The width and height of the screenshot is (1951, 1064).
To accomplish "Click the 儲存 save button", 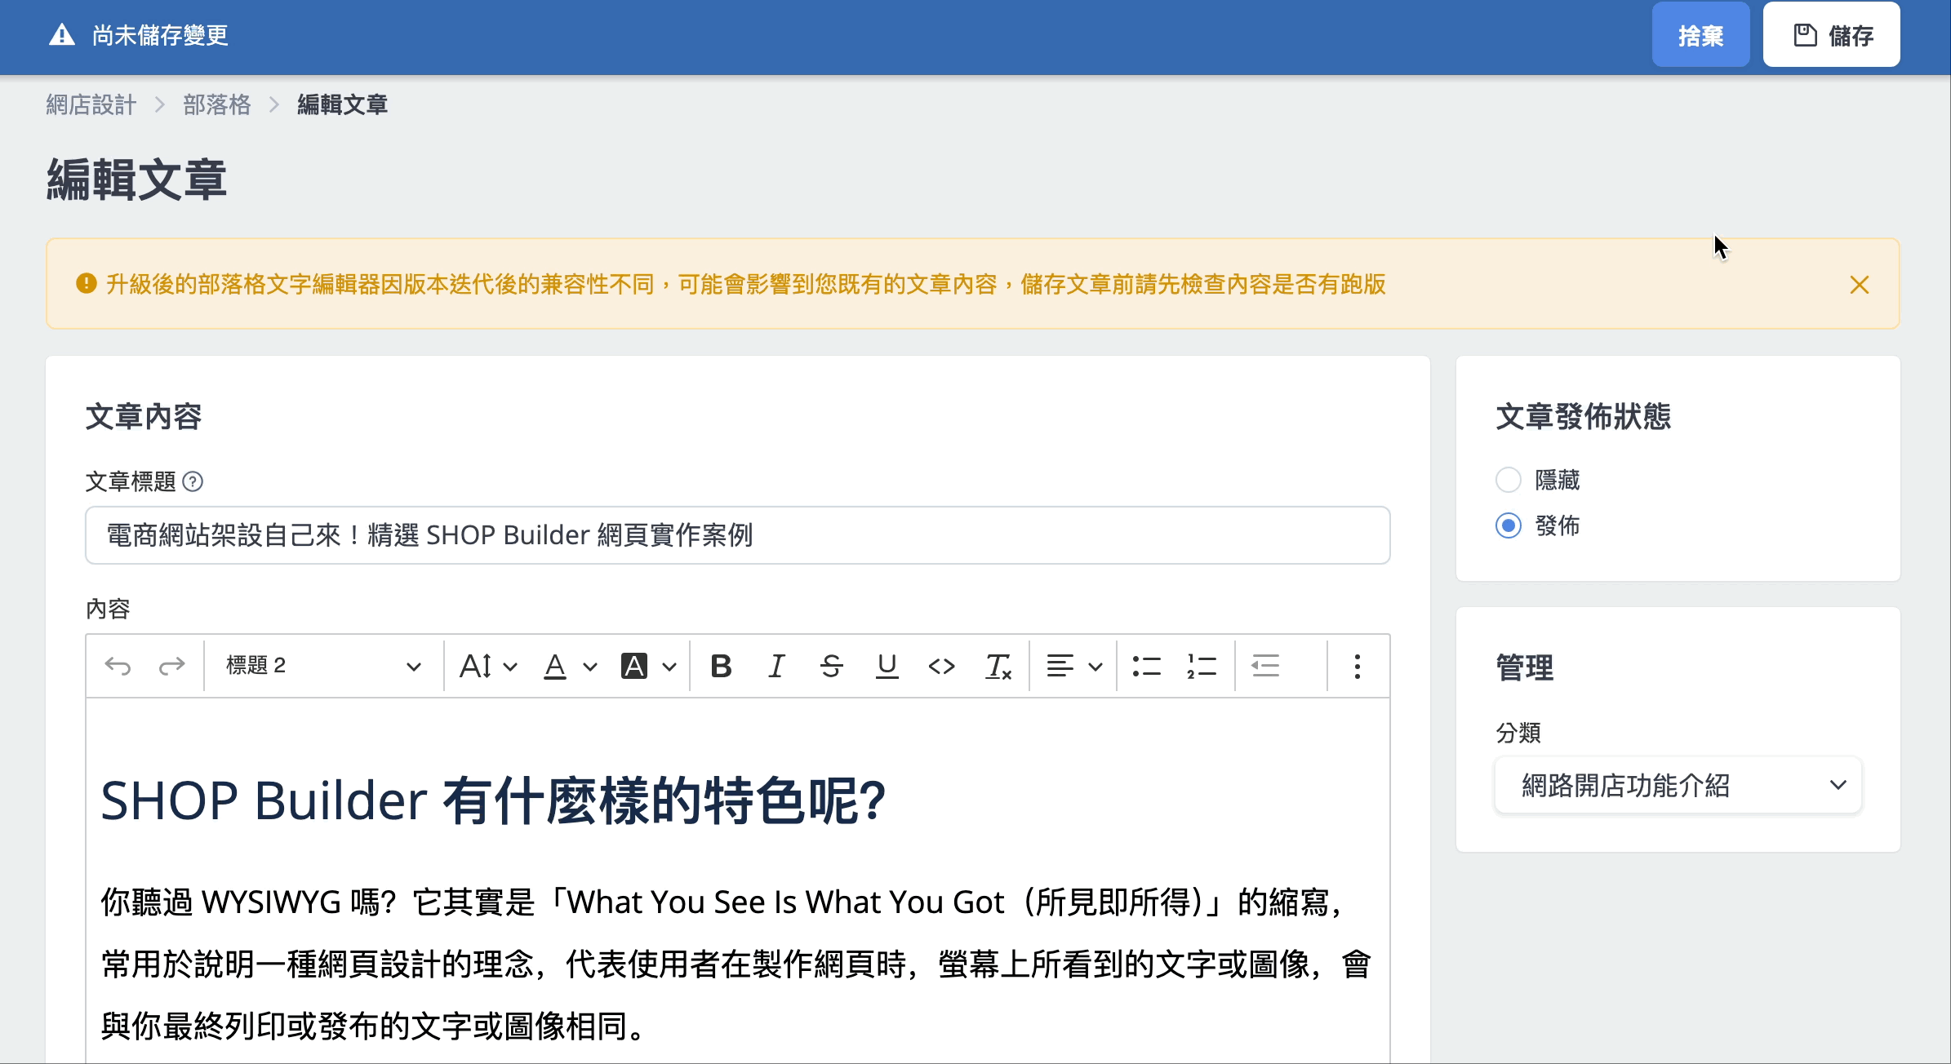I will point(1832,35).
